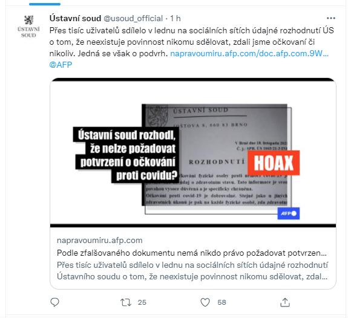
Task: Click the napravoumiru.afp.com card domain
Action: coord(100,241)
